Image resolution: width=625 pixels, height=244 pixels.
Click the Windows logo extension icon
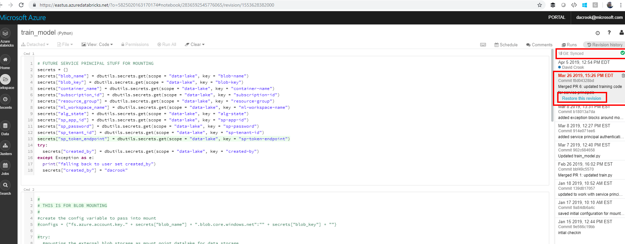coord(585,5)
